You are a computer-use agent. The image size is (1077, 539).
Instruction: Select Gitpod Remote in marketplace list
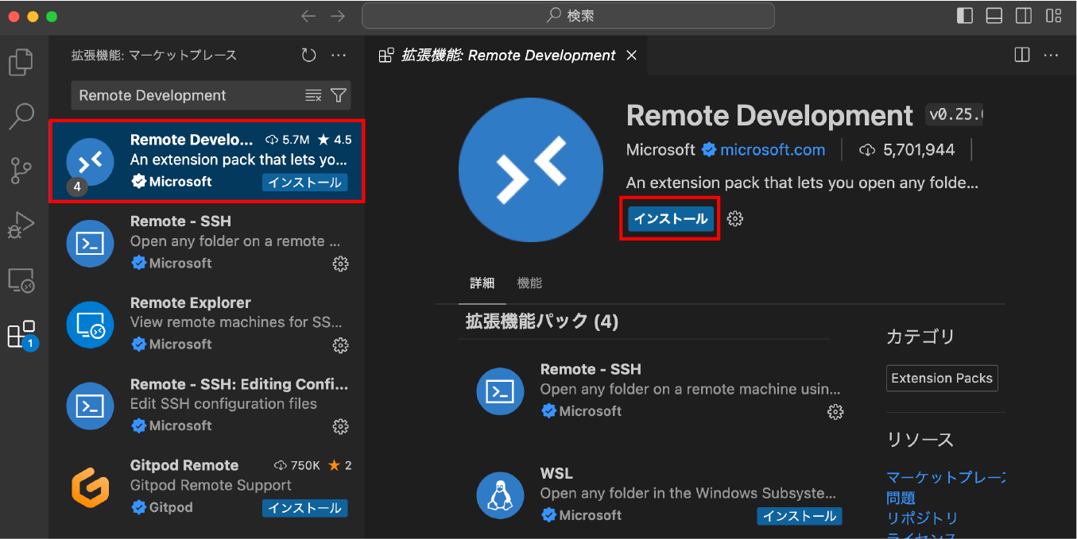[x=207, y=487]
